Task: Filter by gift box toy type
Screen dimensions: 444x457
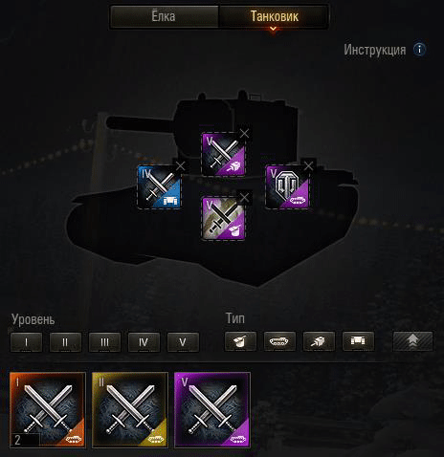Action: (319, 341)
